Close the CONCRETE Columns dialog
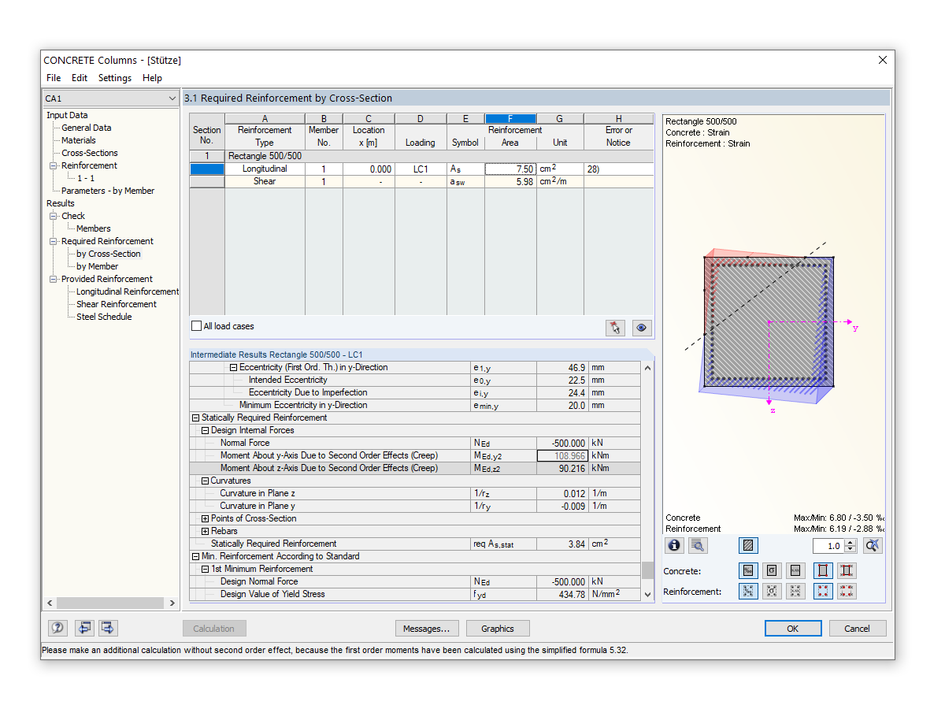 (x=882, y=60)
